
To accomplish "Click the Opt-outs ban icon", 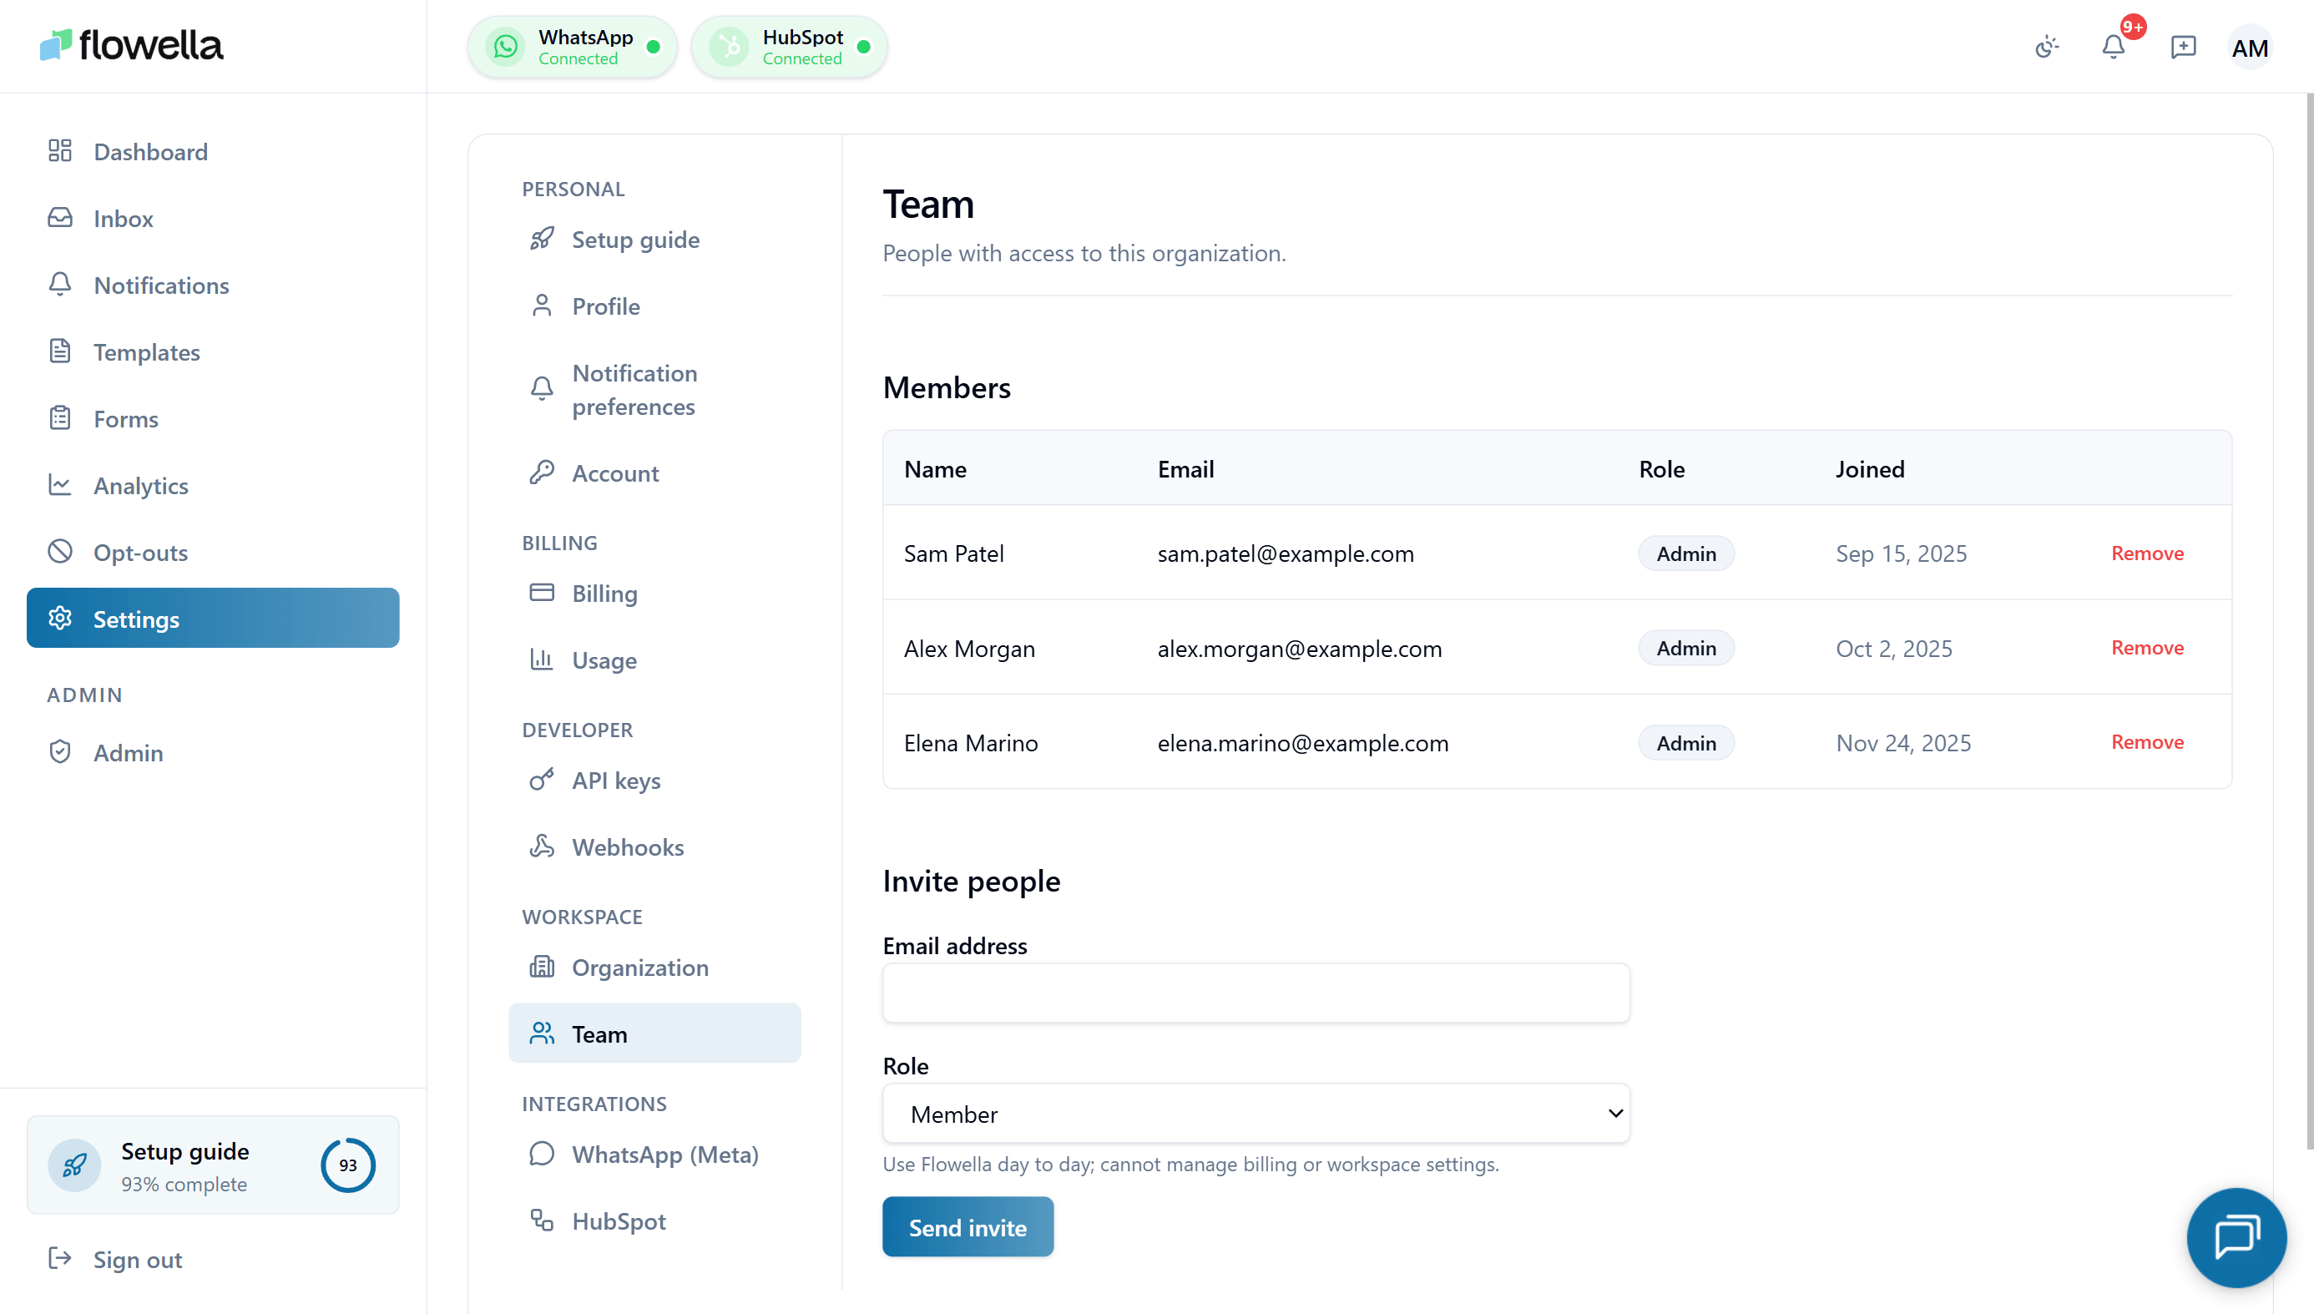I will pos(59,552).
